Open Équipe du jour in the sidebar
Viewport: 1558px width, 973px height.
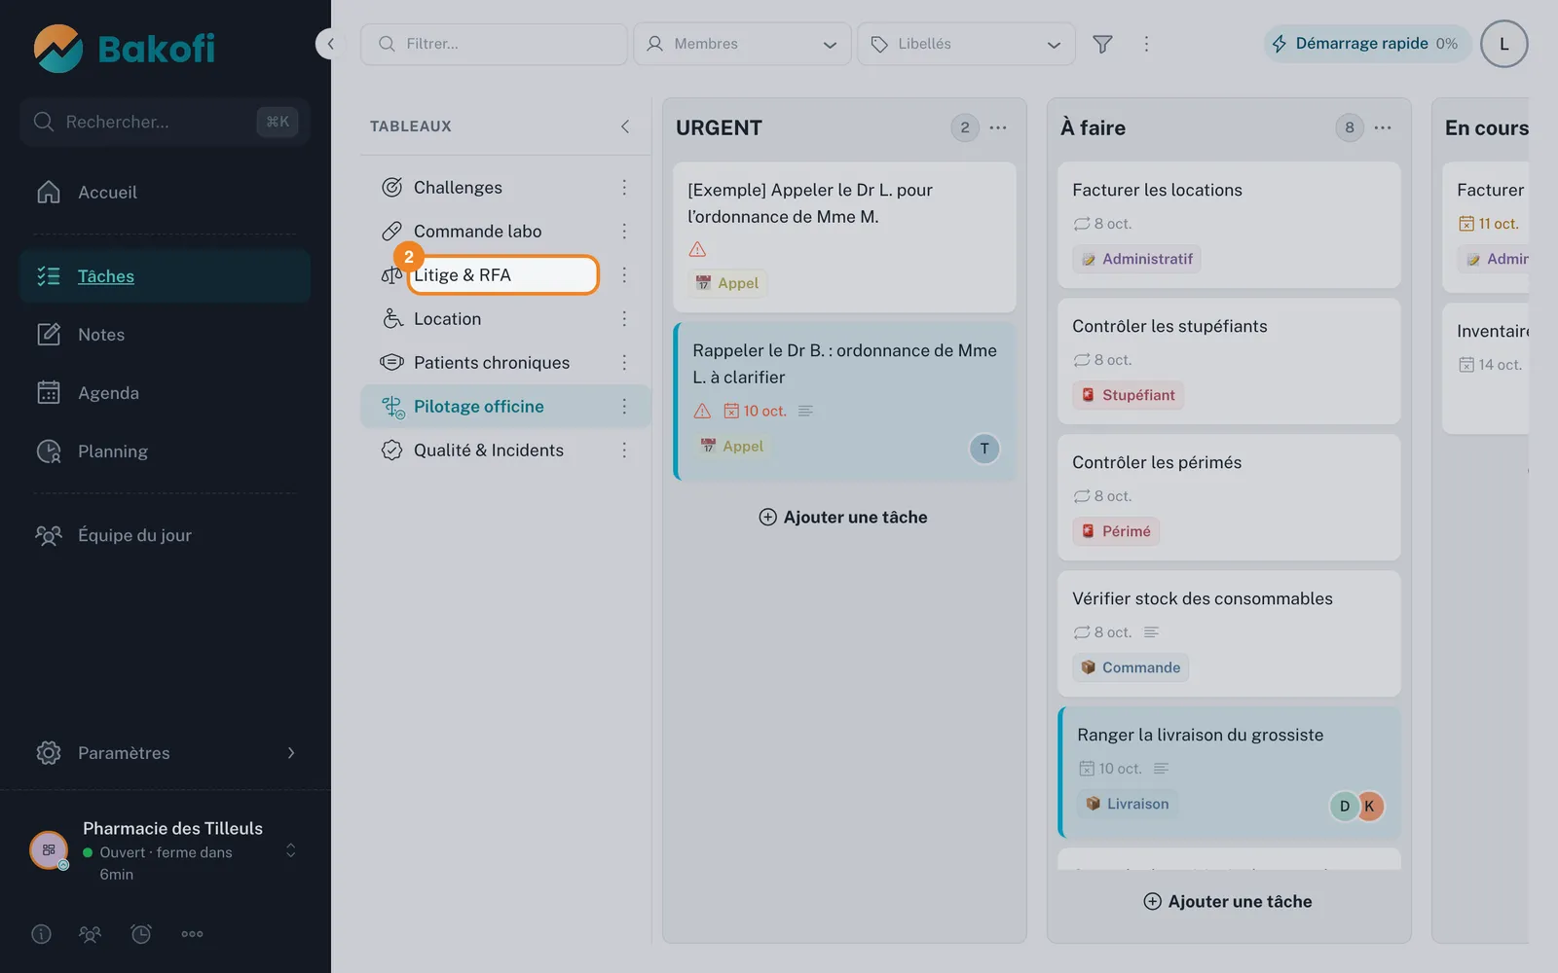click(165, 535)
